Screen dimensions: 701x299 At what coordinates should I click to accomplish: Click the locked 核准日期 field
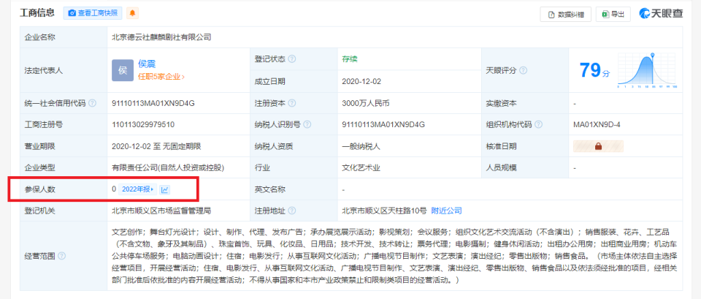pos(598,146)
